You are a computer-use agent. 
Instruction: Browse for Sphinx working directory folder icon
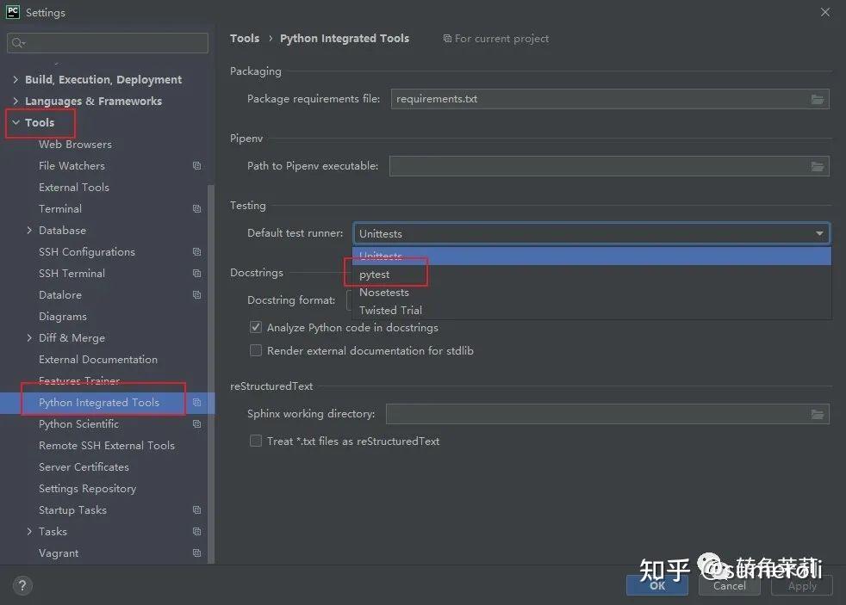[818, 414]
